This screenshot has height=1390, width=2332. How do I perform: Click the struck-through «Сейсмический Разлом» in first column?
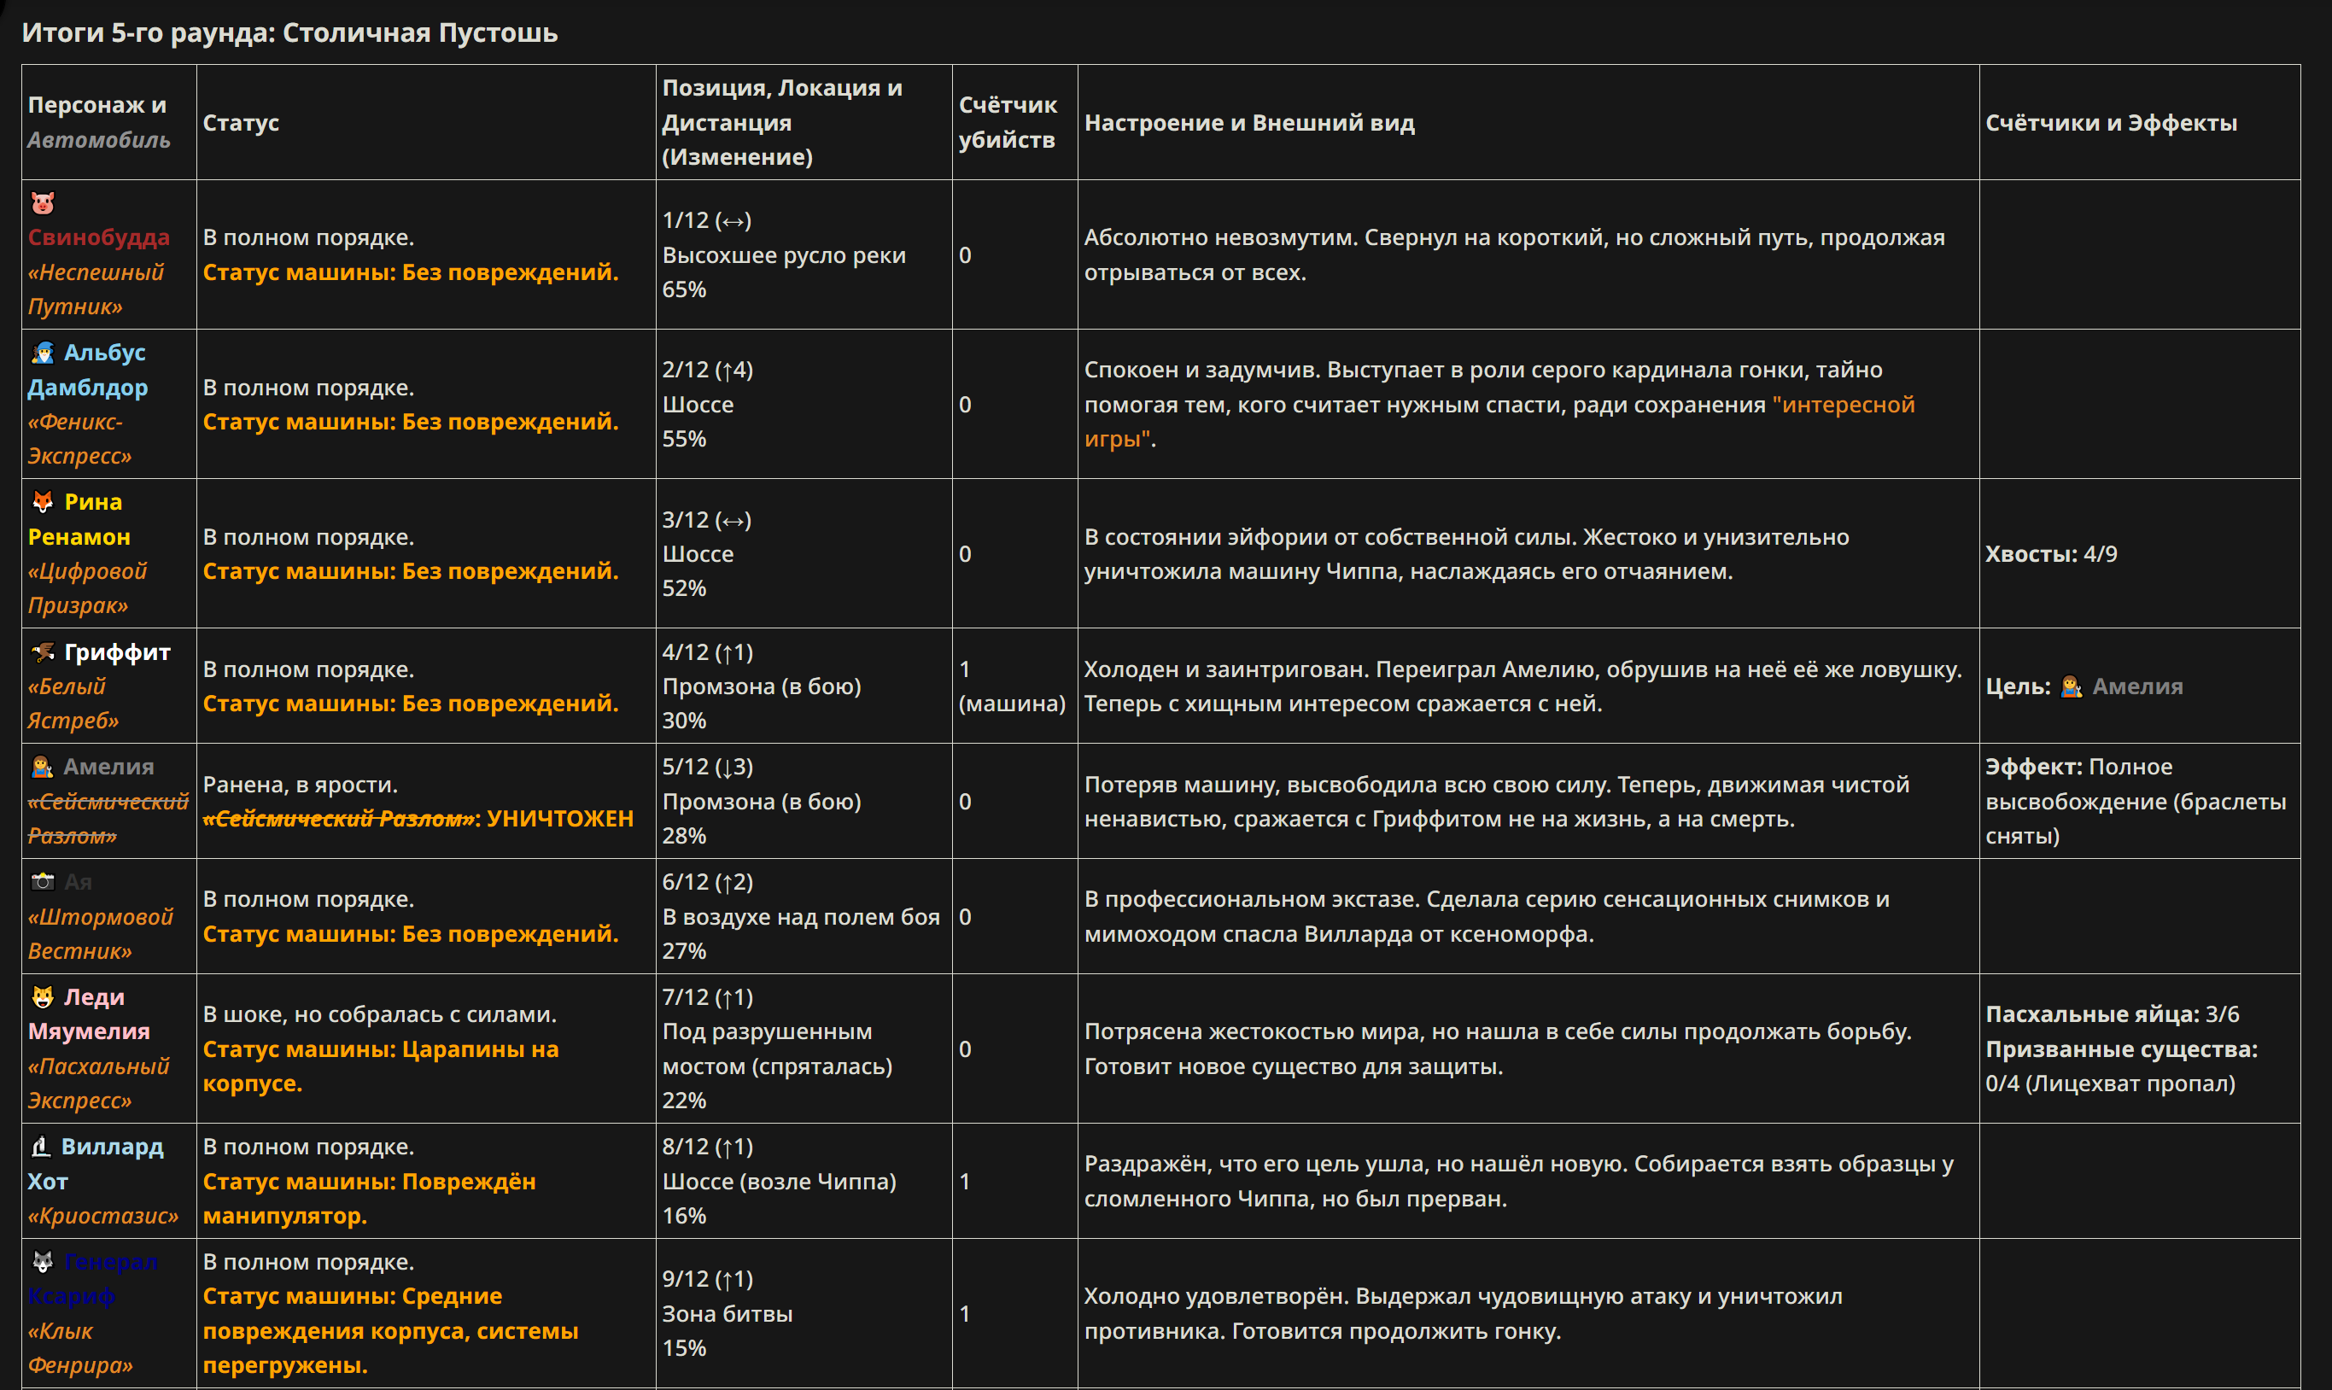108,818
